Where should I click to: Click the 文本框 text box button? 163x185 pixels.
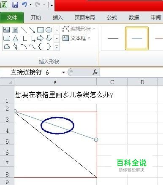click(x=74, y=38)
